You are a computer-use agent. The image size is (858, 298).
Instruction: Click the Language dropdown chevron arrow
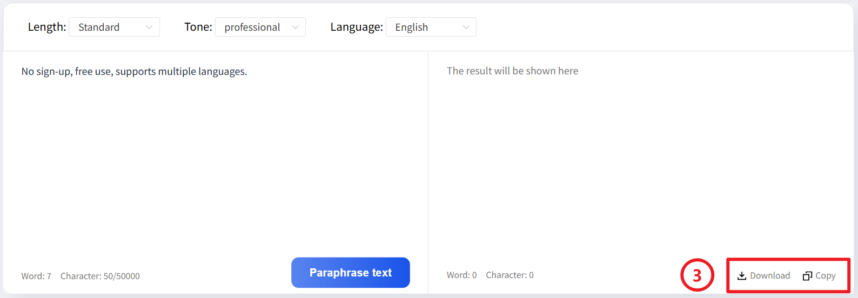pos(466,27)
